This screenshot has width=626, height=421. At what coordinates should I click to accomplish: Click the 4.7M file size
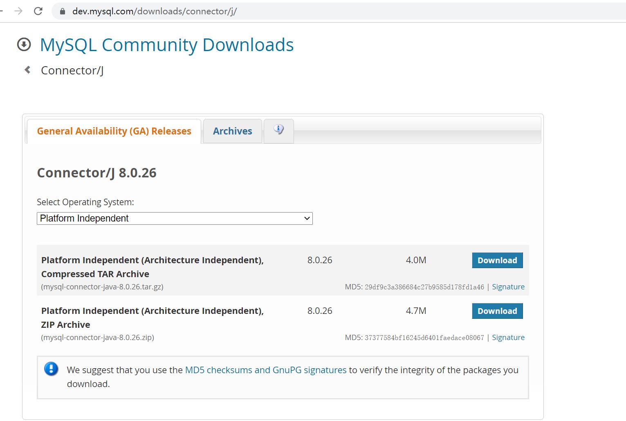click(x=416, y=311)
